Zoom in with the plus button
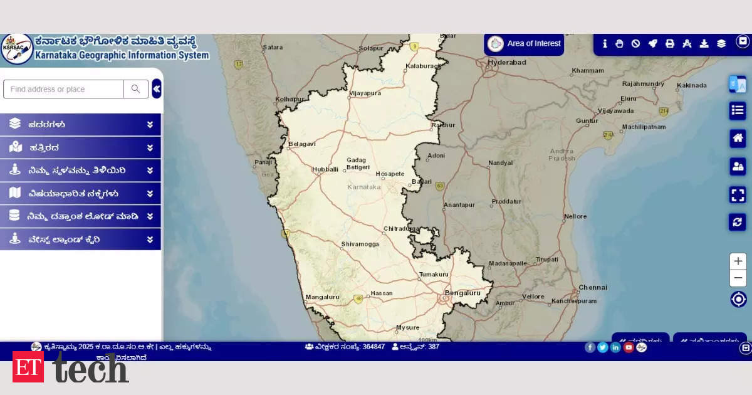 coord(738,261)
